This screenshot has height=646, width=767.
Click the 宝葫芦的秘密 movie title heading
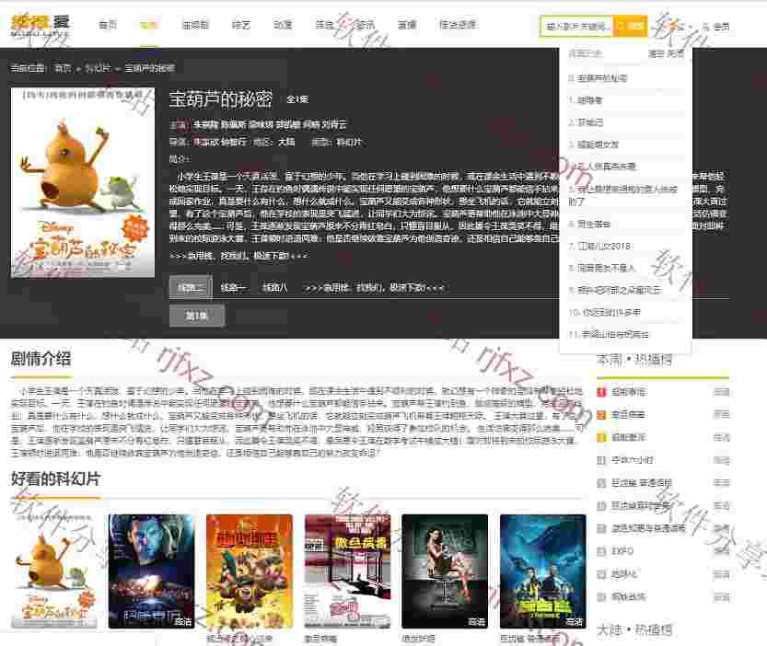221,98
